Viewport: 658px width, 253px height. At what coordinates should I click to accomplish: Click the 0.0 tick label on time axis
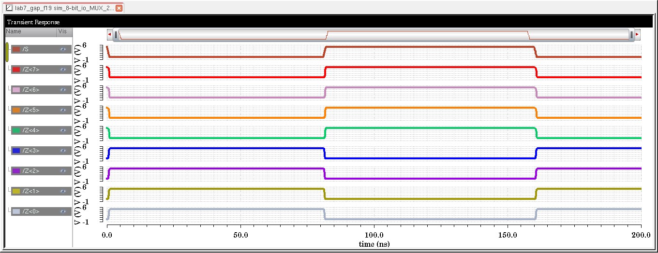coord(107,236)
